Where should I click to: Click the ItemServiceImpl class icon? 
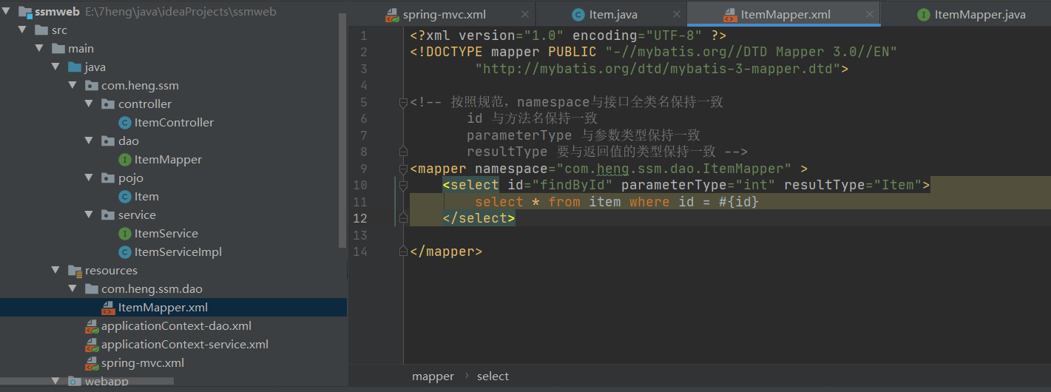pyautogui.click(x=125, y=252)
